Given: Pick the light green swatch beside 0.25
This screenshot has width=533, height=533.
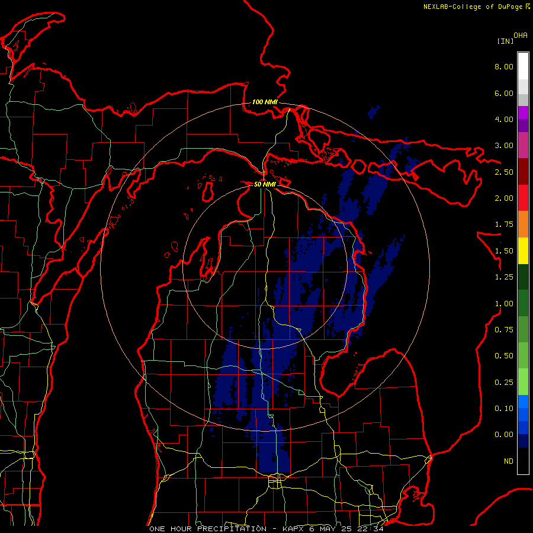Looking at the screenshot, I should click(523, 382).
